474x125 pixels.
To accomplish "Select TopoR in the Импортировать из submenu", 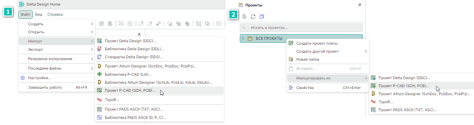I will tap(386, 102).
